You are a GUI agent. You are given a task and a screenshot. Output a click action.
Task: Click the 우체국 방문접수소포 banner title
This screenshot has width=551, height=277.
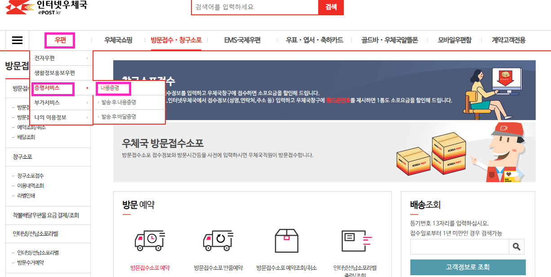tap(163, 143)
